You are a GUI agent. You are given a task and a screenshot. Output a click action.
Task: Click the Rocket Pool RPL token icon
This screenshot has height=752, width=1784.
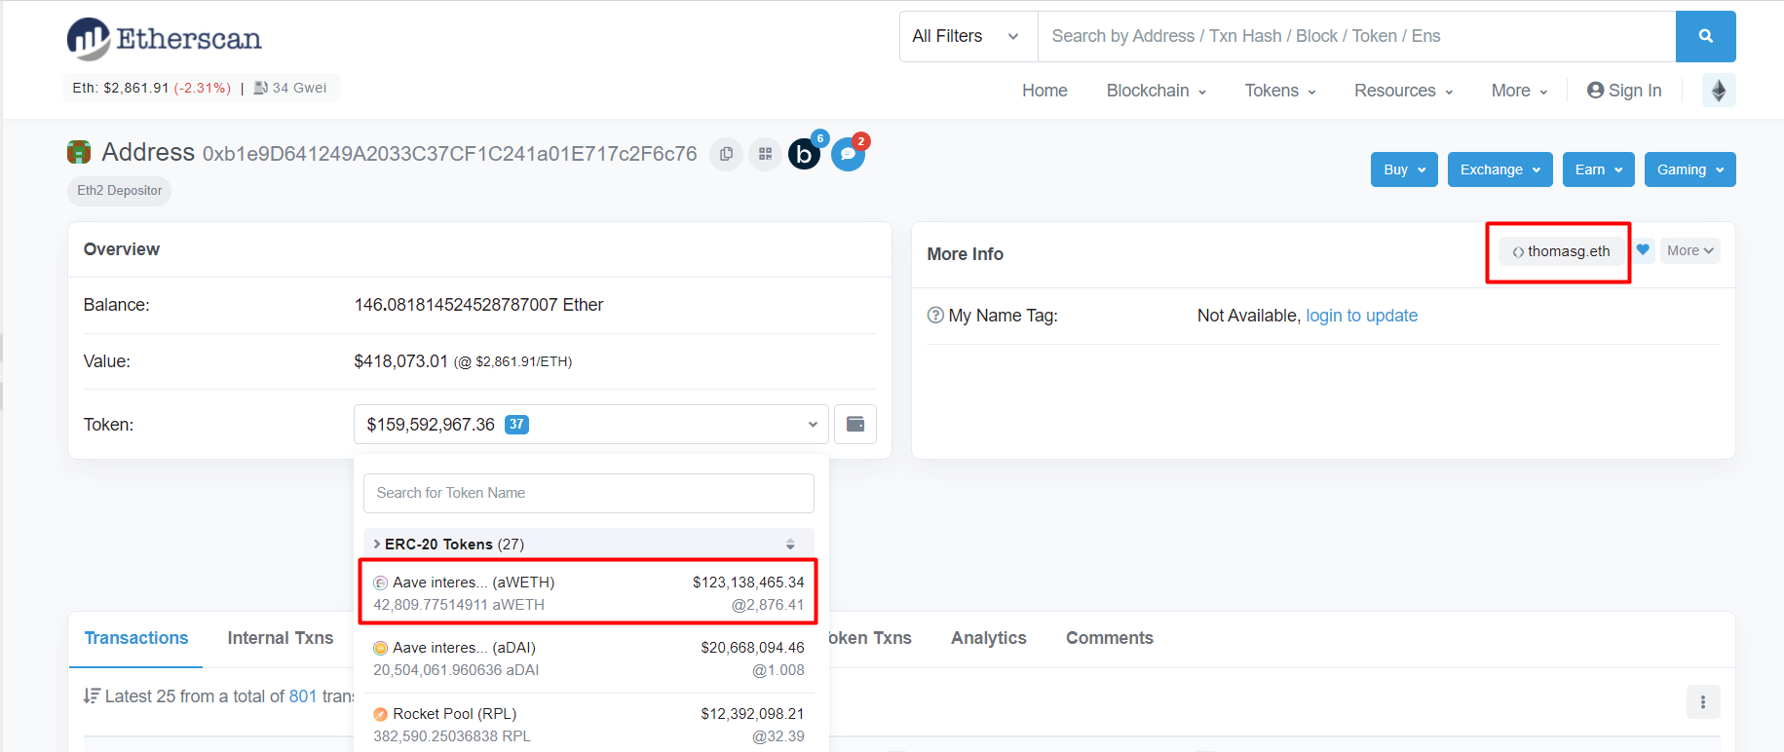point(381,714)
